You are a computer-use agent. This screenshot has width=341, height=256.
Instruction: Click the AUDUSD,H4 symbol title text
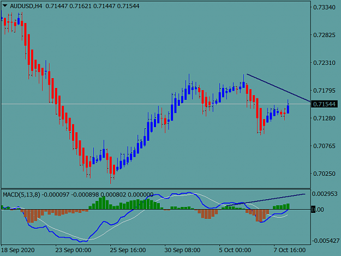pyautogui.click(x=26, y=6)
